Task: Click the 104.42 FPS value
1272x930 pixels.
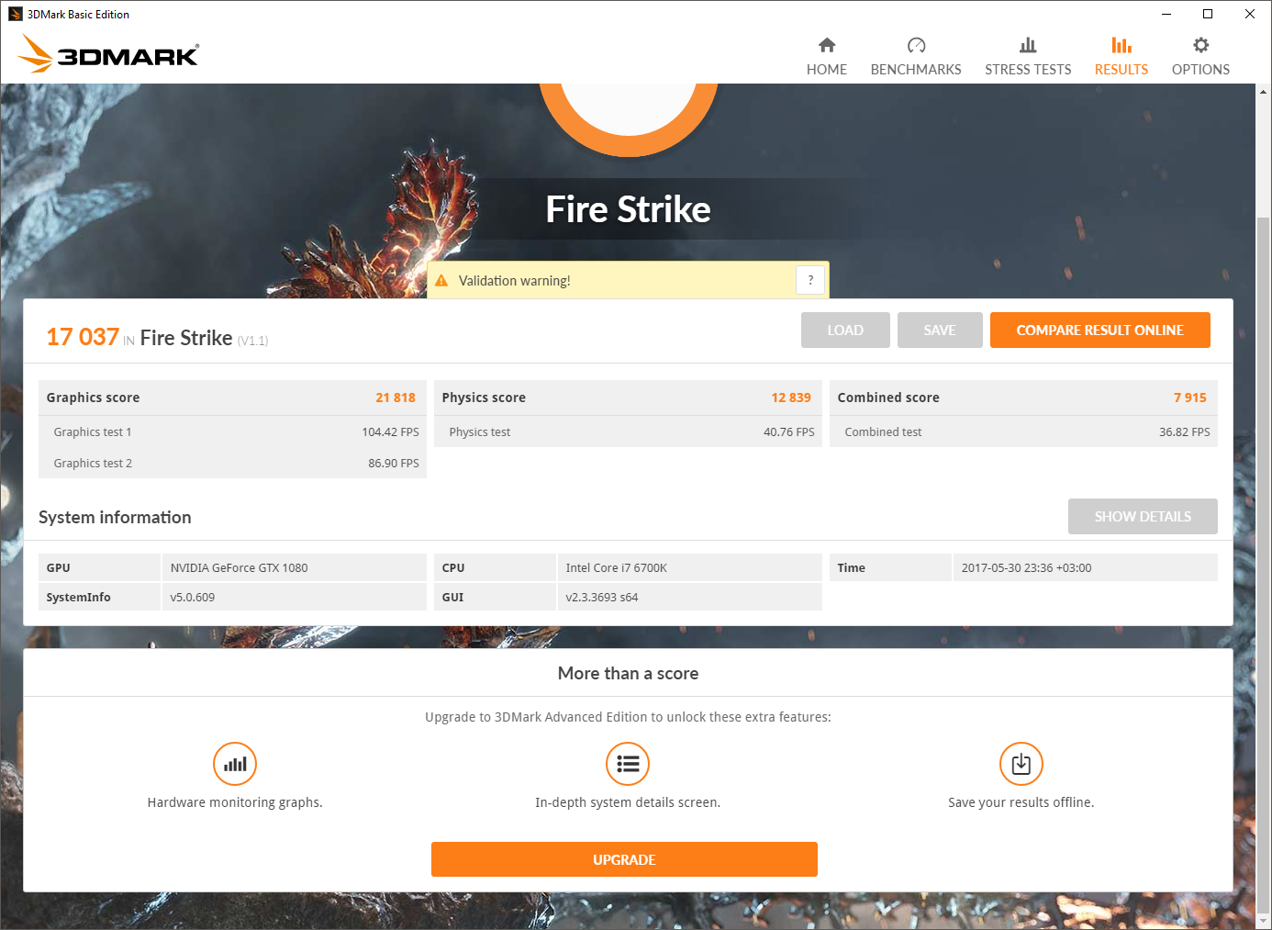Action: [390, 432]
